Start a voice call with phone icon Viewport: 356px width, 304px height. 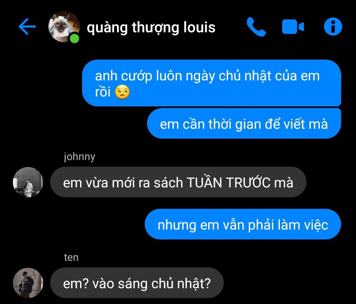coord(256,27)
